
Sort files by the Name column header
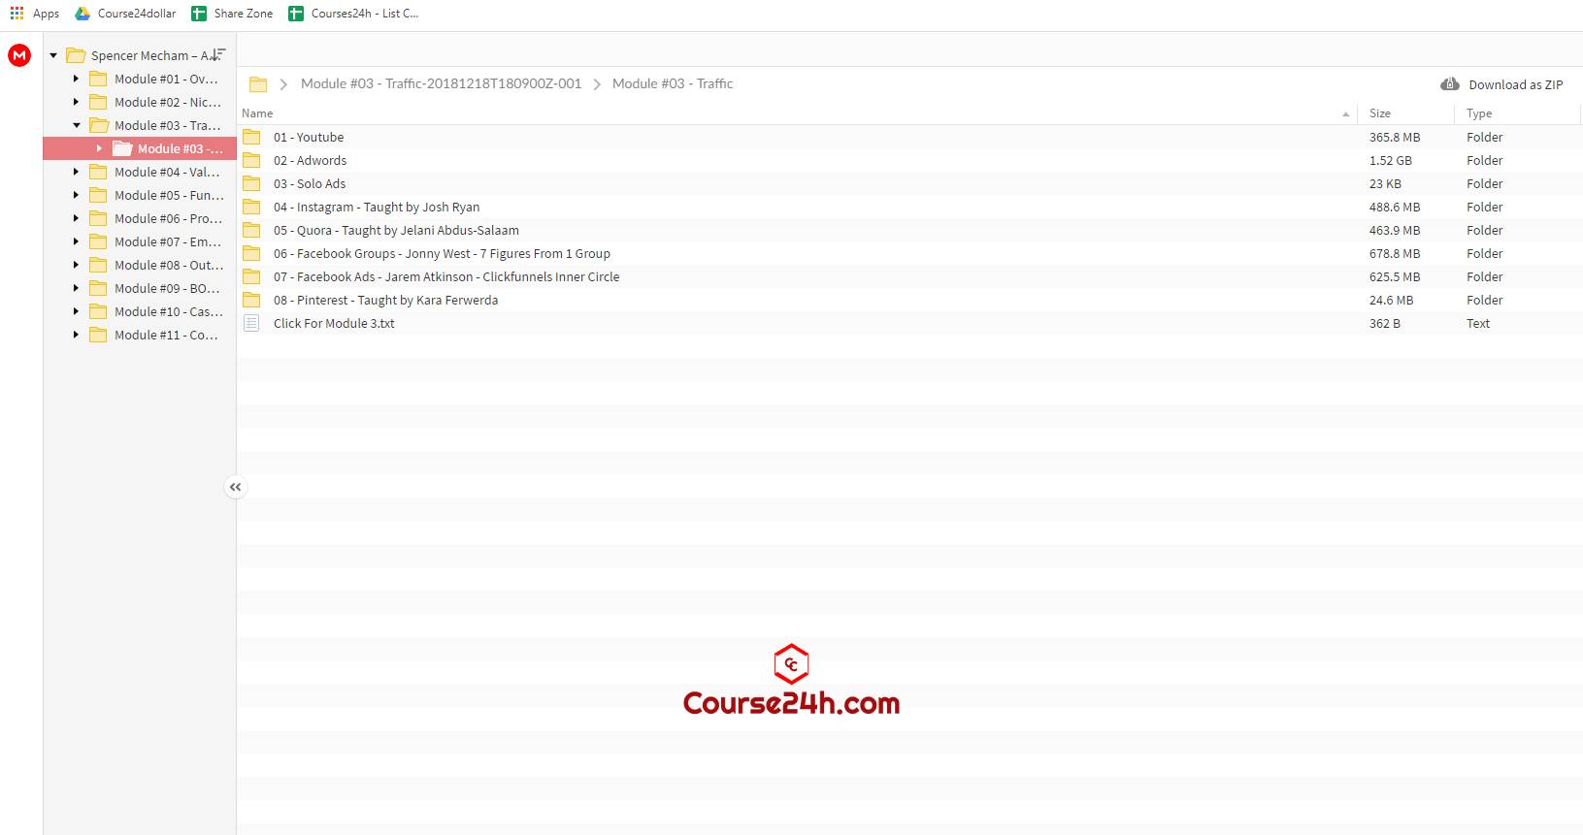[x=257, y=113]
